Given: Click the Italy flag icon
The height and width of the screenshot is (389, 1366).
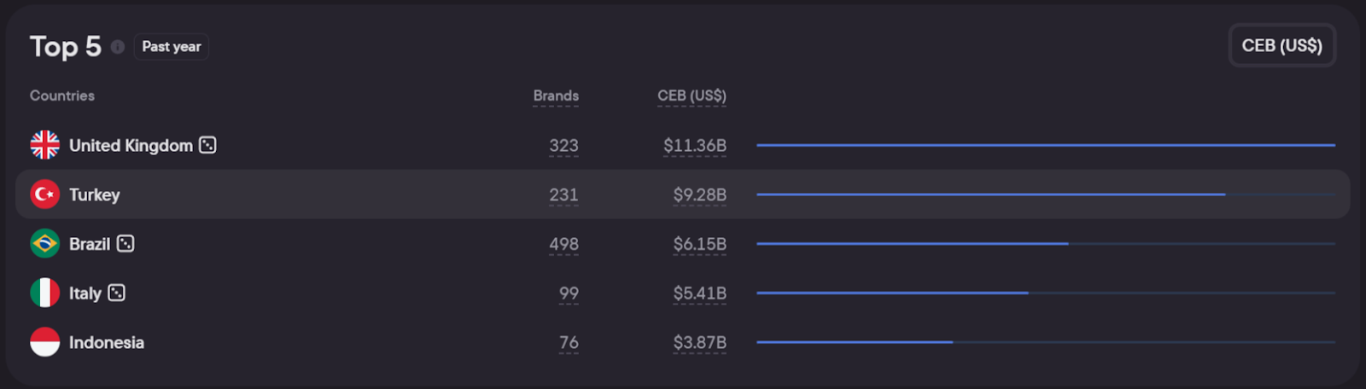Looking at the screenshot, I should (x=45, y=293).
